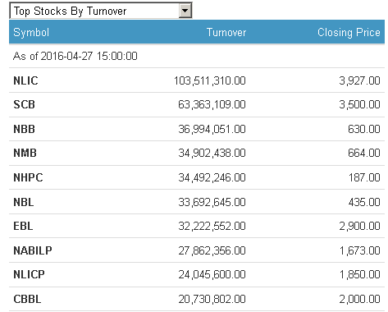Click the Closing Price column header

coord(349,33)
